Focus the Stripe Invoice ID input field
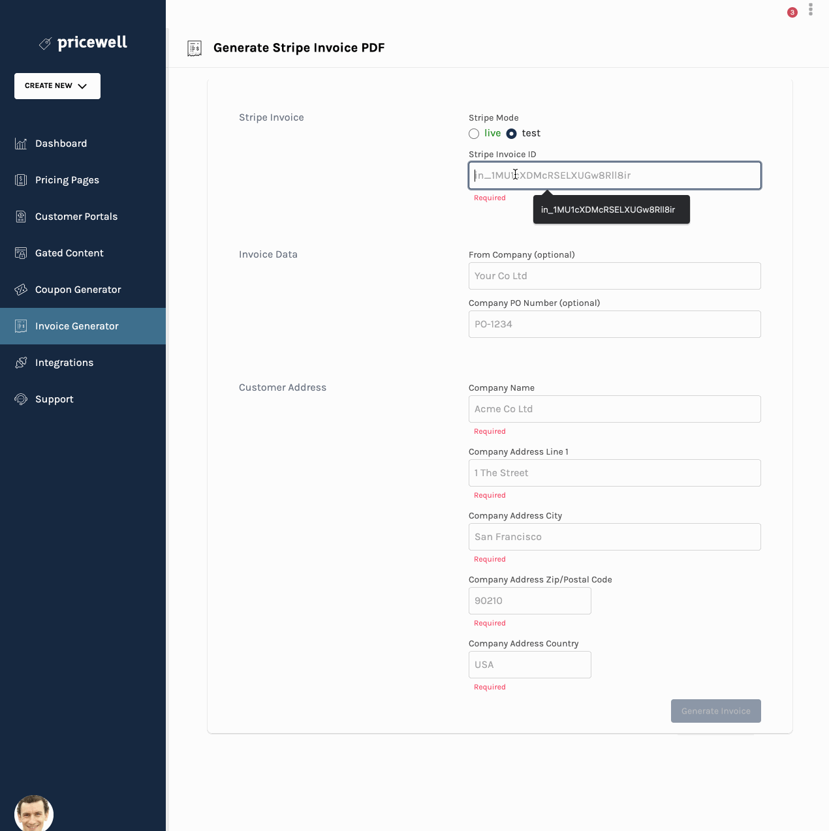Viewport: 829px width, 831px height. [x=614, y=175]
